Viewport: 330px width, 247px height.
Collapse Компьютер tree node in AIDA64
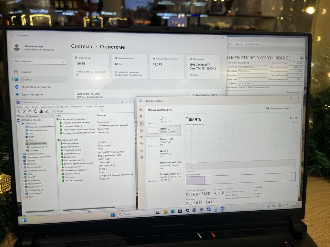18,123
